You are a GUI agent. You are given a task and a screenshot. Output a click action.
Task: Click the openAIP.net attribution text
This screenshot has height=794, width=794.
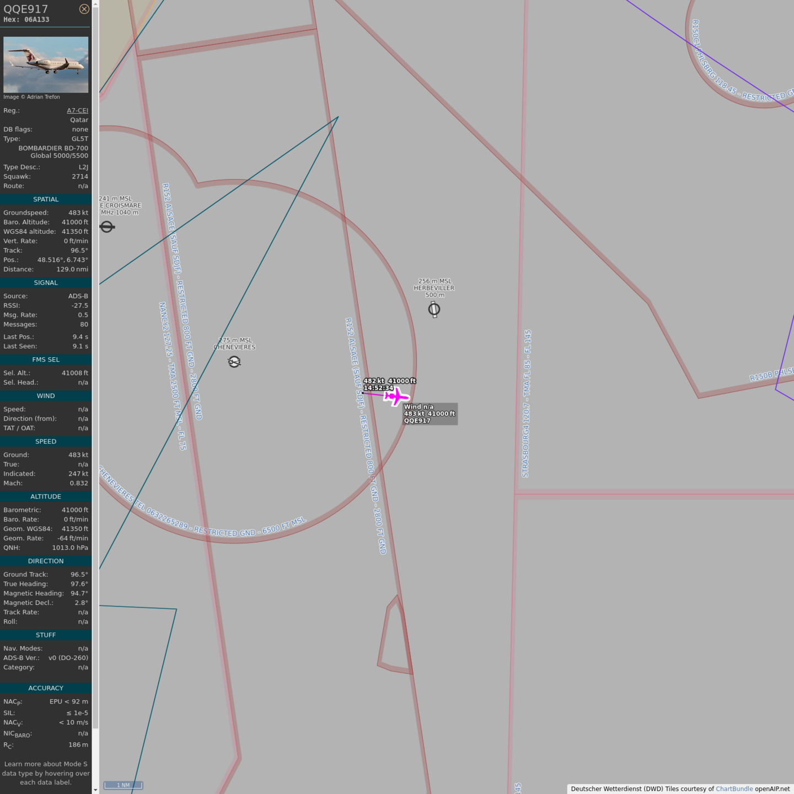point(772,789)
